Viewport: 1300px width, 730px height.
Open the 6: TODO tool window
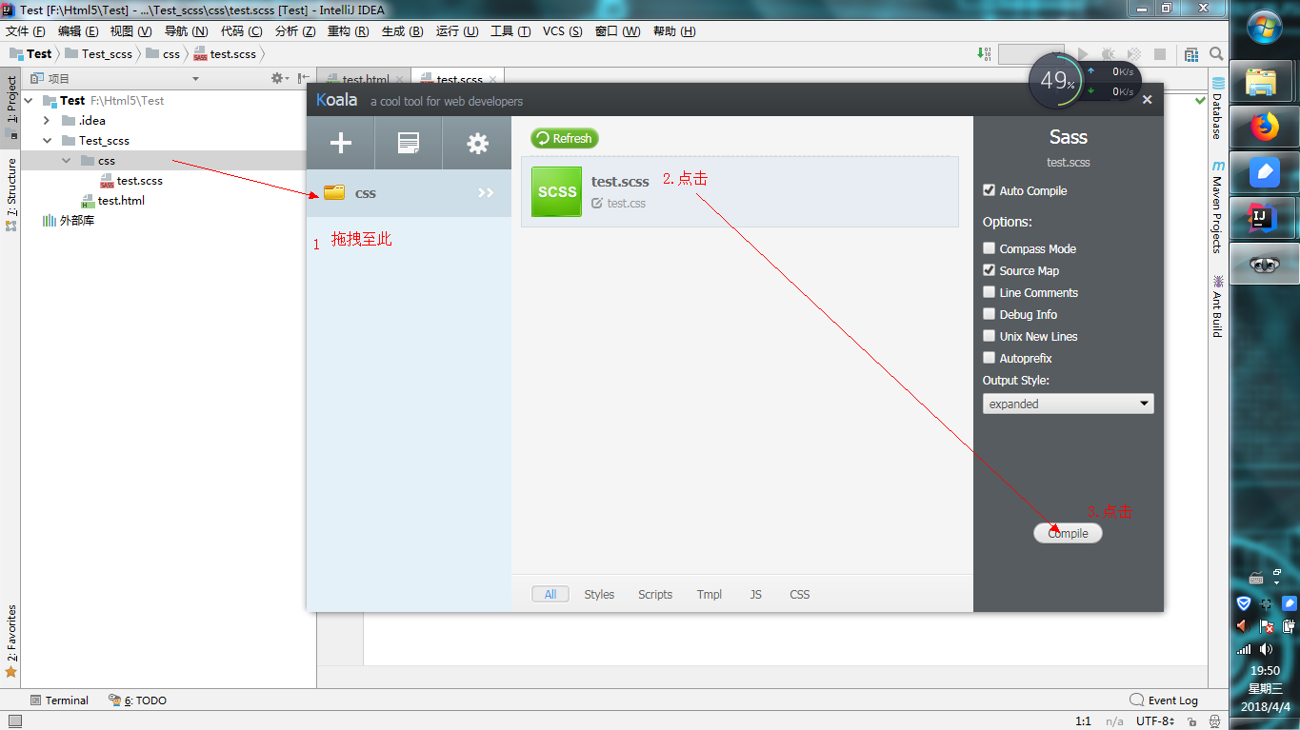click(x=138, y=700)
